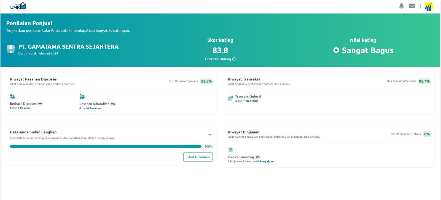Click the 85.7% Skor Transaksi Berhasil badge
Image resolution: width=441 pixels, height=200 pixels.
point(424,81)
